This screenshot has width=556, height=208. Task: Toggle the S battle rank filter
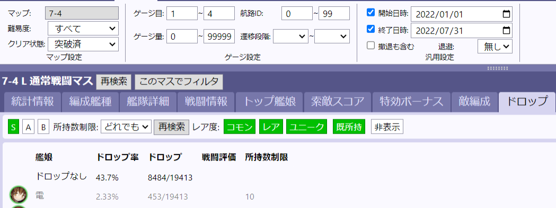[x=13, y=127]
